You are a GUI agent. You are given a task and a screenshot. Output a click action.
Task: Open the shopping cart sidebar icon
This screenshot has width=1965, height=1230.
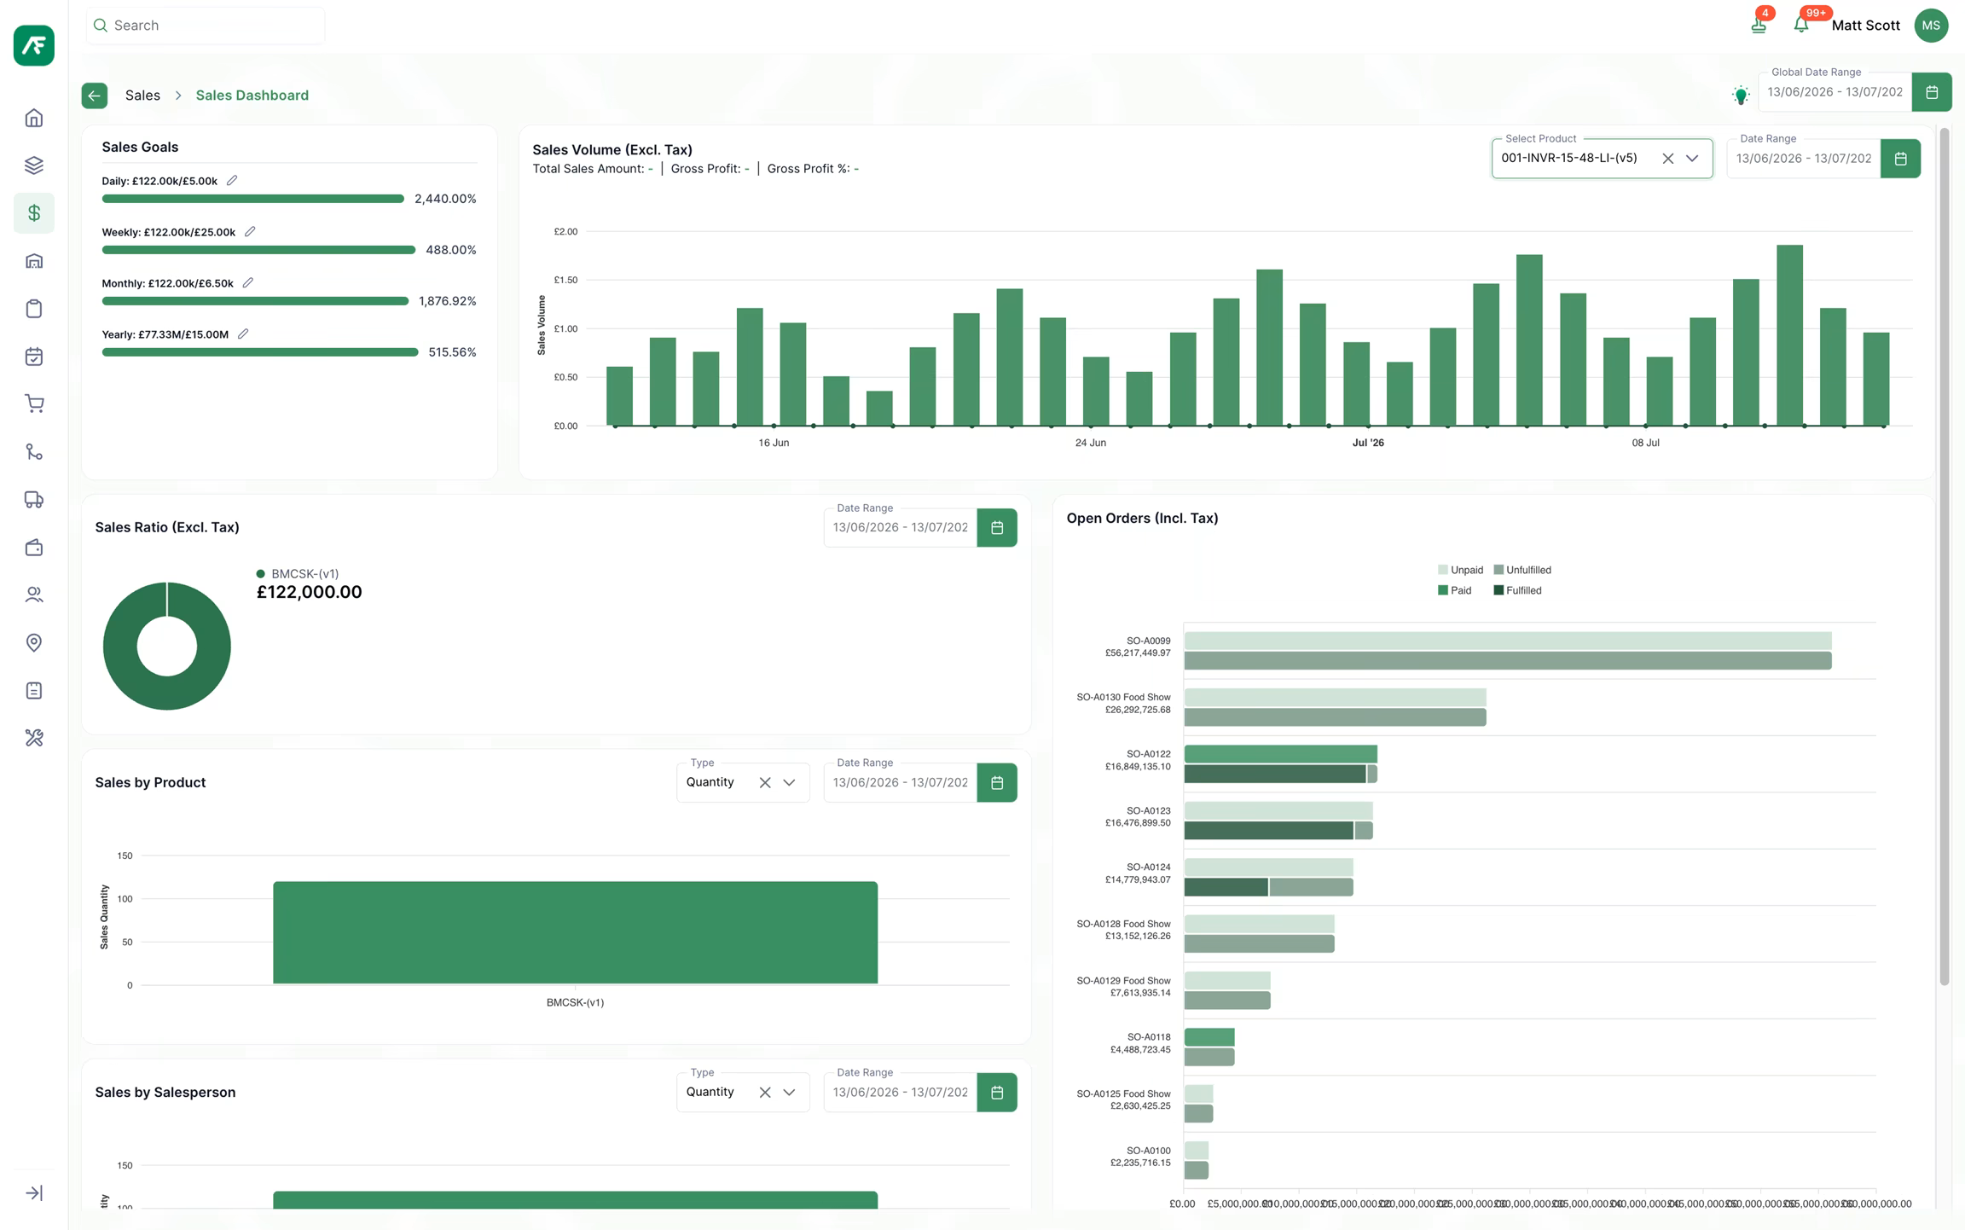(x=34, y=403)
